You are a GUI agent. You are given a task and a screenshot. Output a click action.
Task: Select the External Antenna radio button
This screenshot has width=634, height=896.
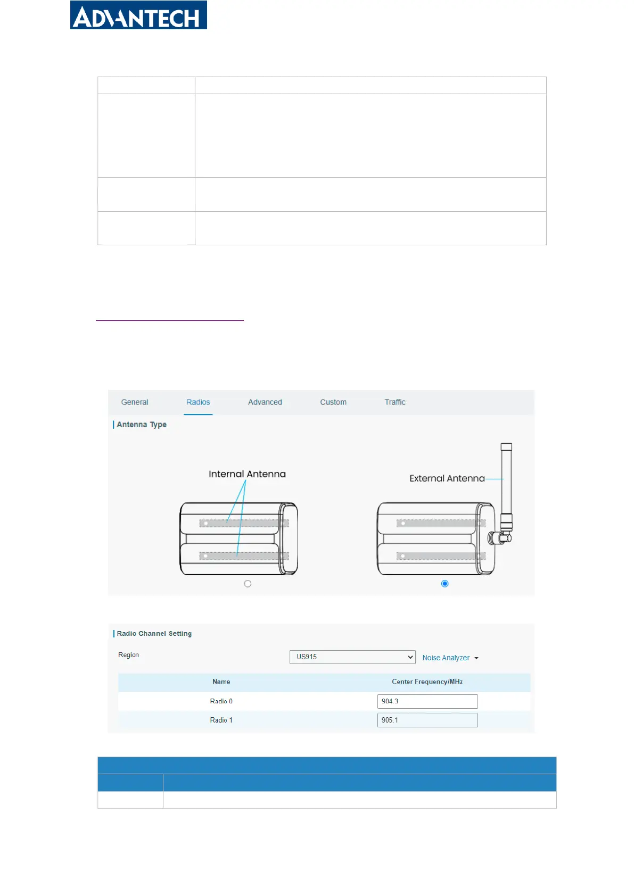(x=445, y=584)
